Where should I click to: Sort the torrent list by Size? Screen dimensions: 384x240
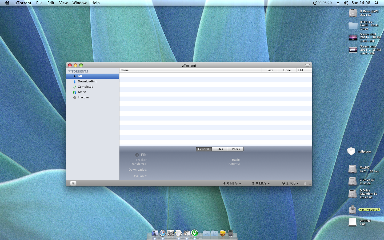click(x=270, y=70)
